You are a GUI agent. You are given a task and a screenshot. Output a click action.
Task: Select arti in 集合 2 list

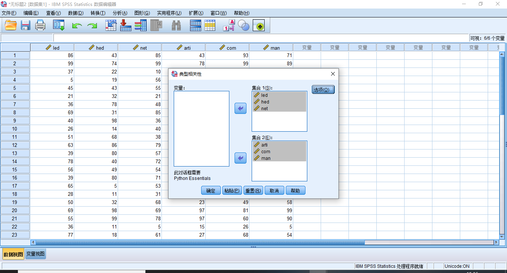click(279, 145)
